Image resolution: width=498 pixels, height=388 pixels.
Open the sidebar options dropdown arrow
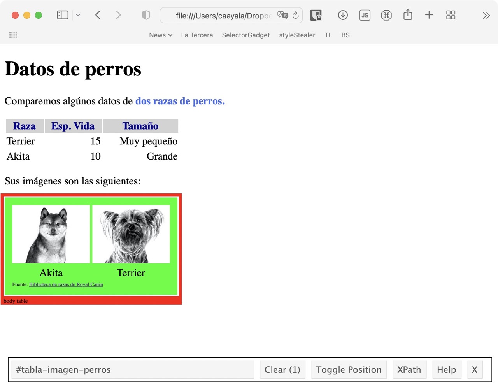(78, 15)
